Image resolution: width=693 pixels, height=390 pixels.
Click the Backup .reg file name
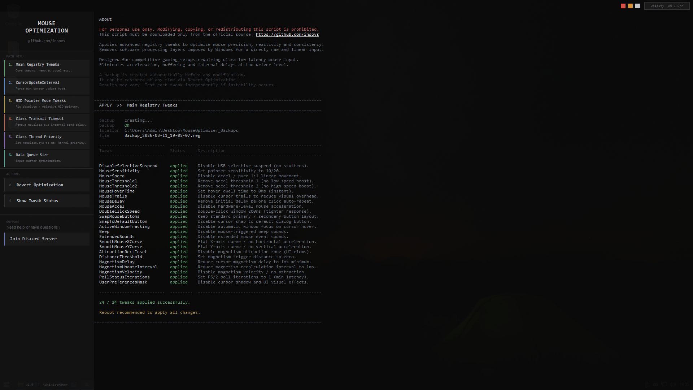click(162, 136)
